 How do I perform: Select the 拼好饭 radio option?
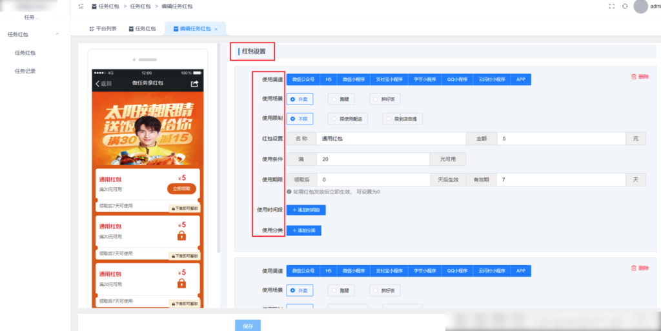(385, 99)
